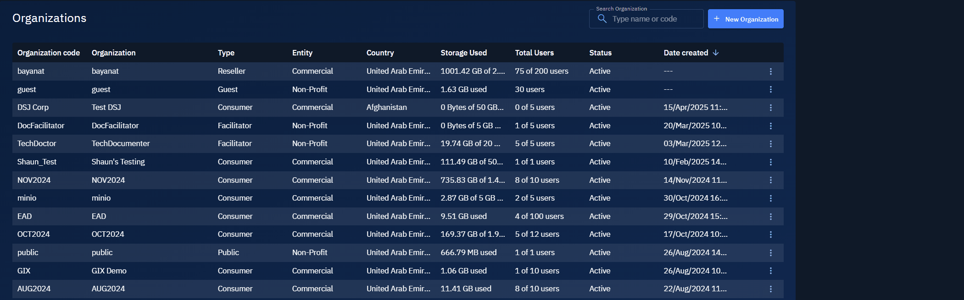Sort by Organization code column header
This screenshot has width=964, height=300.
[49, 53]
